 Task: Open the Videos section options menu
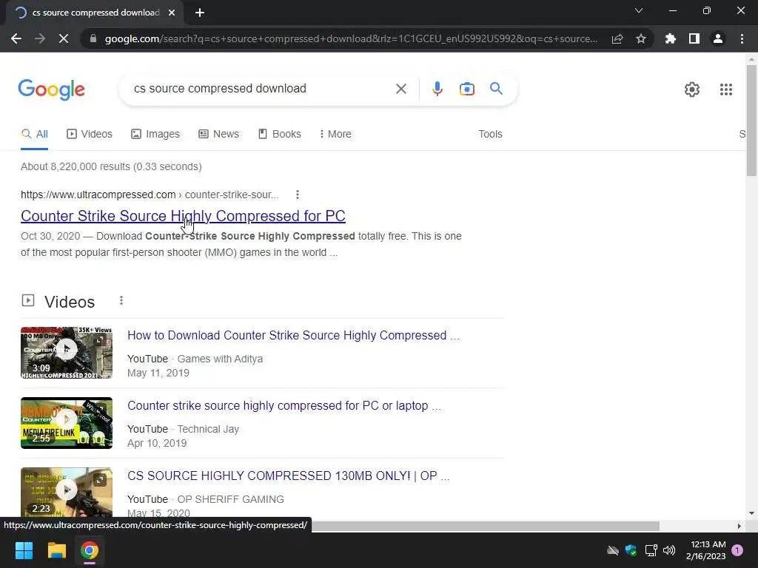click(x=121, y=301)
